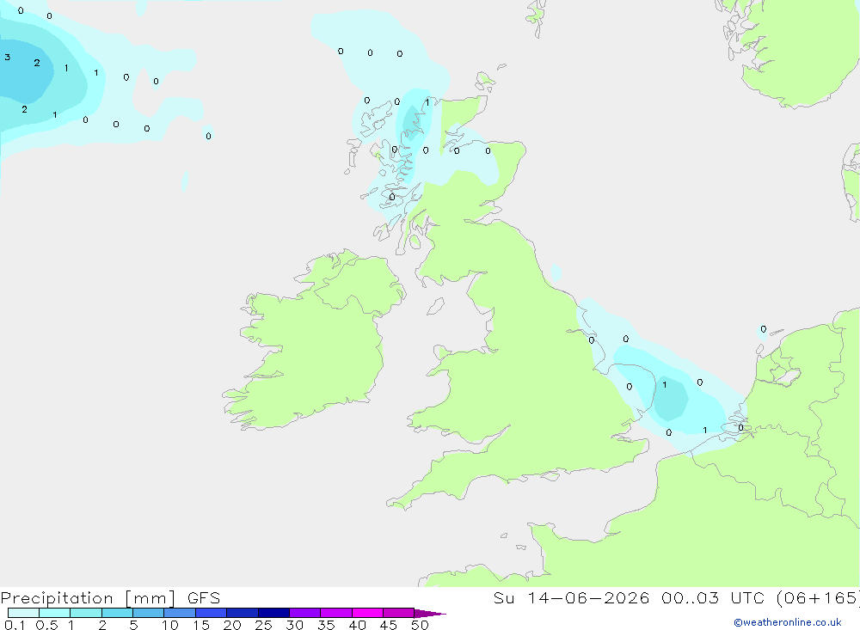Click the '45' legend scale label
The width and height of the screenshot is (860, 630).
(389, 625)
